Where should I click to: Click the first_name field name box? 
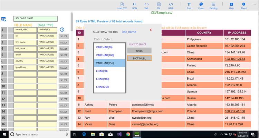click(25, 42)
